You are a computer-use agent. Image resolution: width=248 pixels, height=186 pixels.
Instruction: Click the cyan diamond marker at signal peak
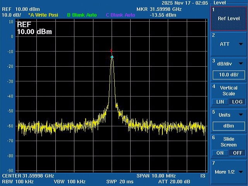pyautogui.click(x=112, y=57)
